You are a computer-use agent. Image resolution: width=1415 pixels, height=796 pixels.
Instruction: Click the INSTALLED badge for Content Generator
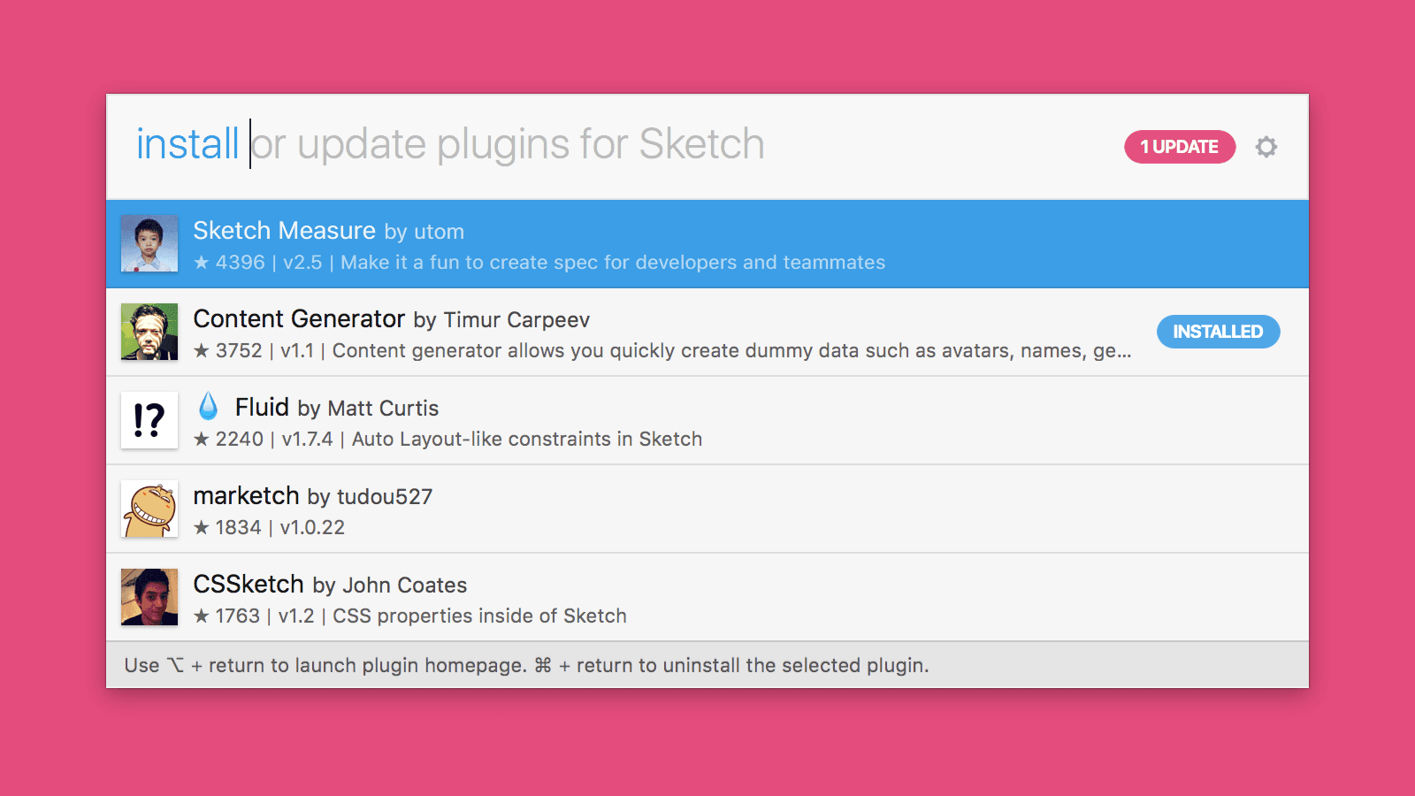click(1218, 332)
